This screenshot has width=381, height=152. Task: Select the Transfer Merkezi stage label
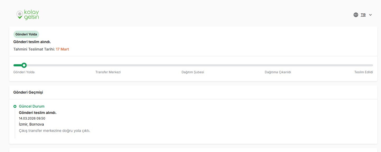[x=108, y=72]
